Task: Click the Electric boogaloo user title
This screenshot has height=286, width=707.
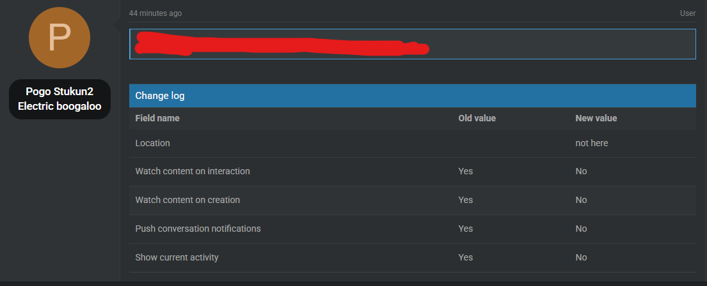Action: [x=60, y=107]
